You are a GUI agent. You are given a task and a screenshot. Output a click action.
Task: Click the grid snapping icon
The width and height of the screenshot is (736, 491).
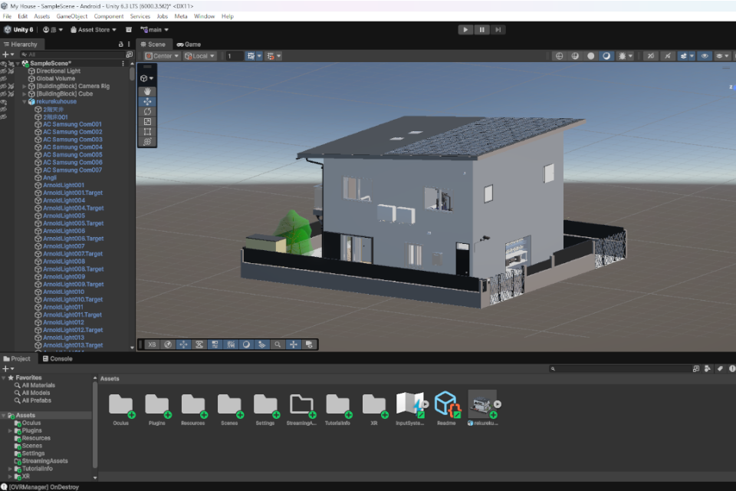pos(252,55)
